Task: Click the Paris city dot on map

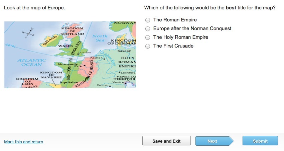Action: [x=85, y=65]
